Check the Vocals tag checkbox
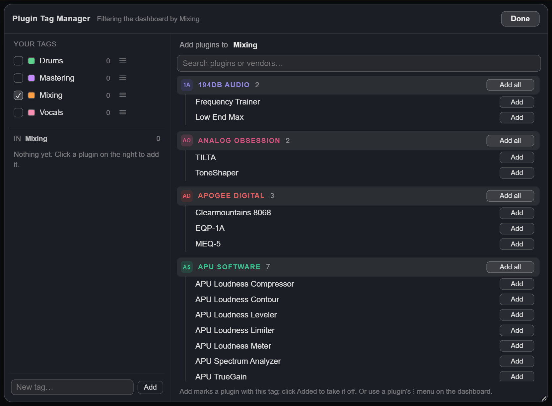The height and width of the screenshot is (406, 552). (x=18, y=112)
